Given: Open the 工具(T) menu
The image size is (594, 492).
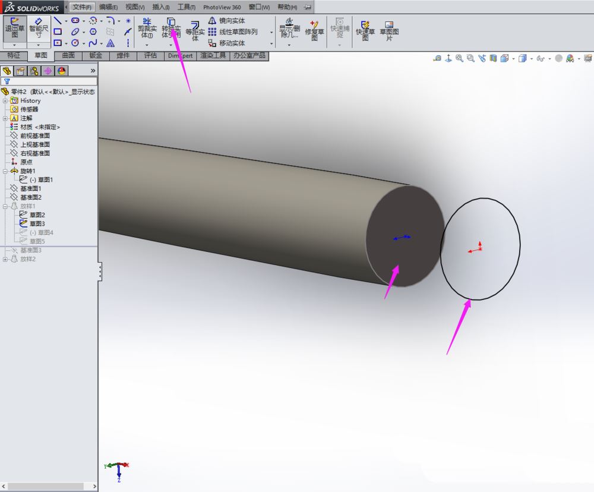Looking at the screenshot, I should click(x=187, y=7).
